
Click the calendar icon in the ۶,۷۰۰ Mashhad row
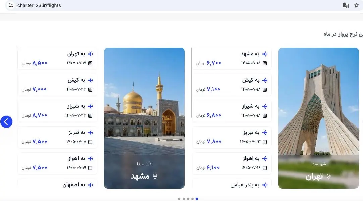point(265,63)
